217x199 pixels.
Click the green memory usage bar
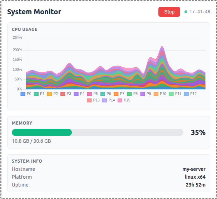[x=42, y=132]
